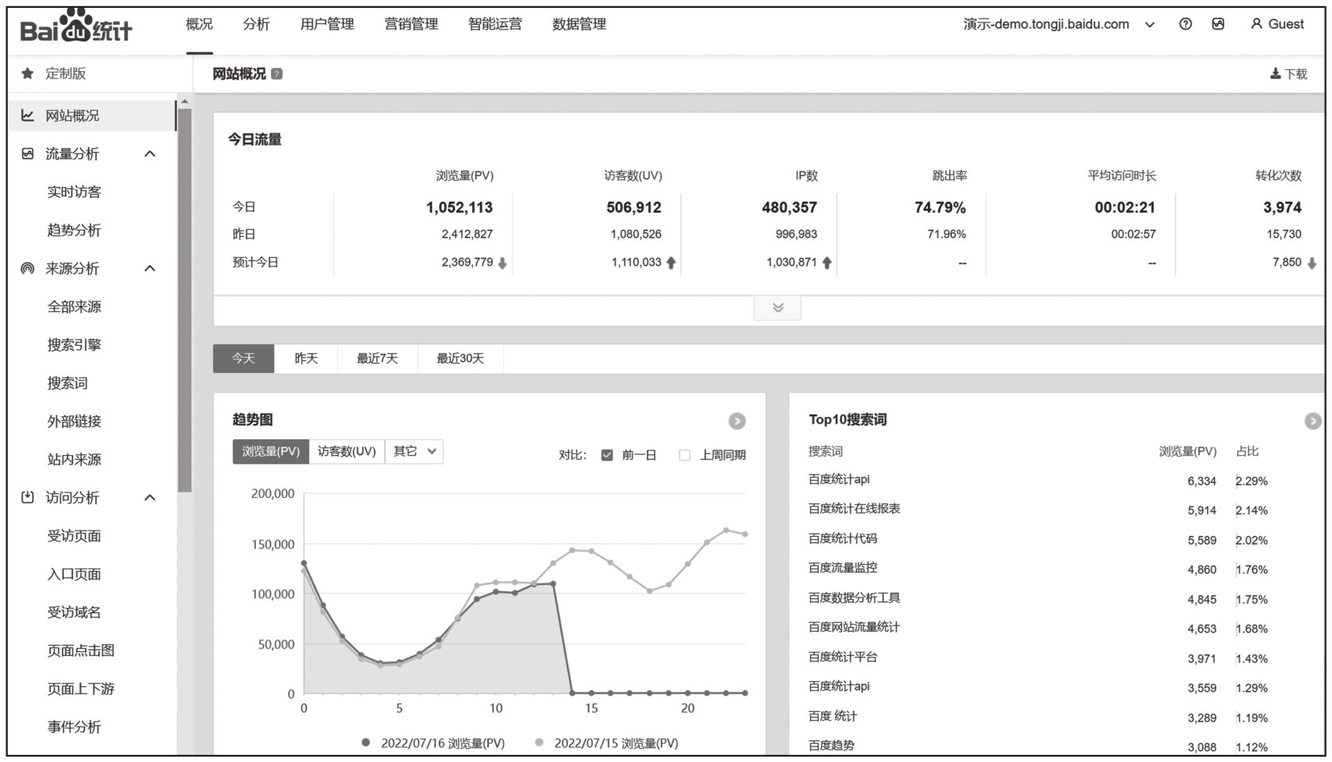Click the chart icon beside 网站概况
This screenshot has height=762, width=1332.
pyautogui.click(x=28, y=115)
